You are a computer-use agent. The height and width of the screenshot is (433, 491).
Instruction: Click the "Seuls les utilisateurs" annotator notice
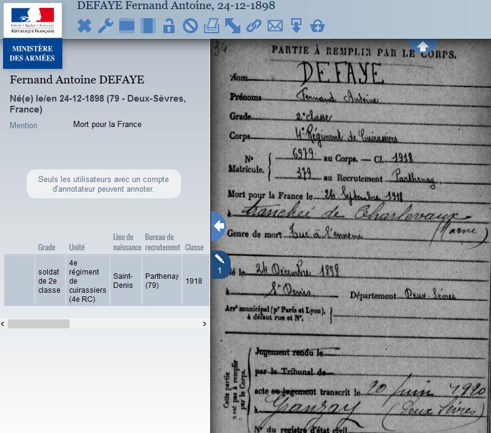click(104, 184)
